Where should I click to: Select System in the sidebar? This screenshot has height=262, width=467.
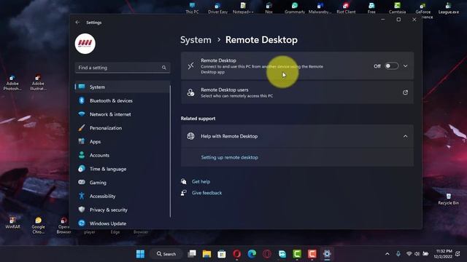click(123, 87)
